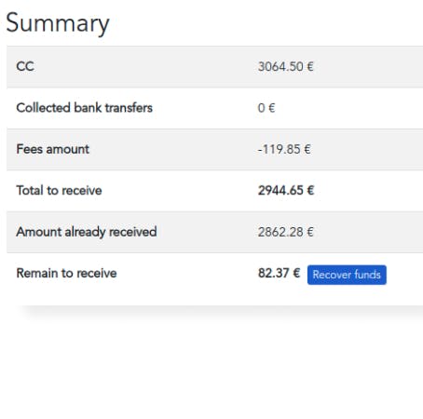This screenshot has height=419, width=423.
Task: Click the Amount already received label
Action: point(87,232)
